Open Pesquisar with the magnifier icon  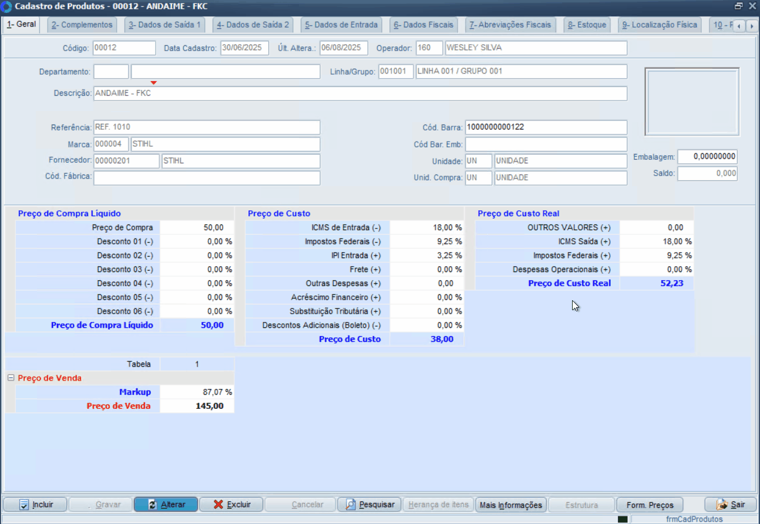[351, 505]
